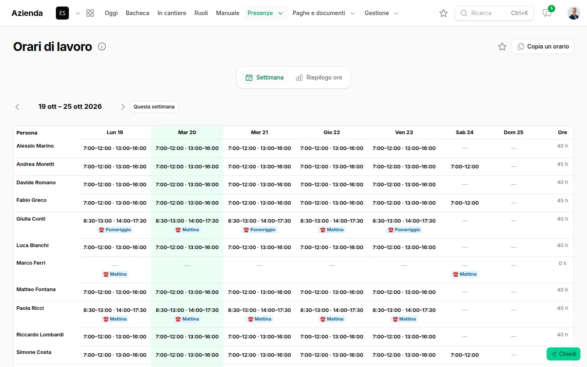
Task: Click Davide Romano's Lun 19 shift cell
Action: tap(115, 185)
